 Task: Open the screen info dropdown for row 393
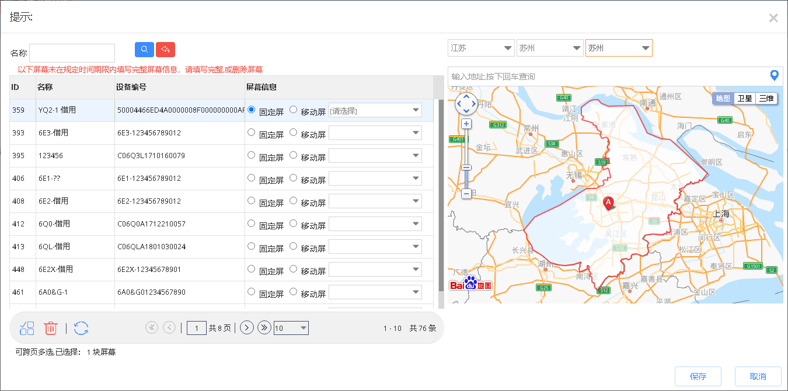[375, 133]
